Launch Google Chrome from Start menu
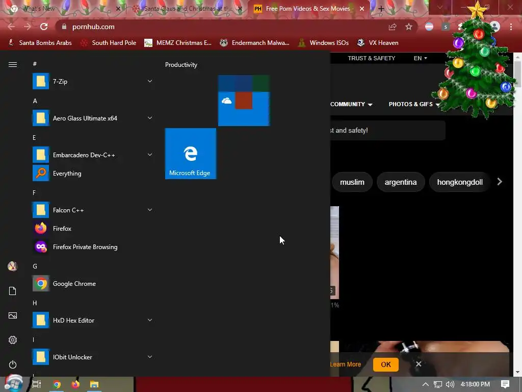 pos(93,283)
